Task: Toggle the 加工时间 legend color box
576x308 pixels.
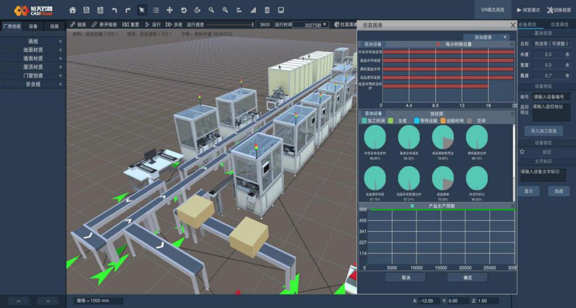Action: click(364, 121)
